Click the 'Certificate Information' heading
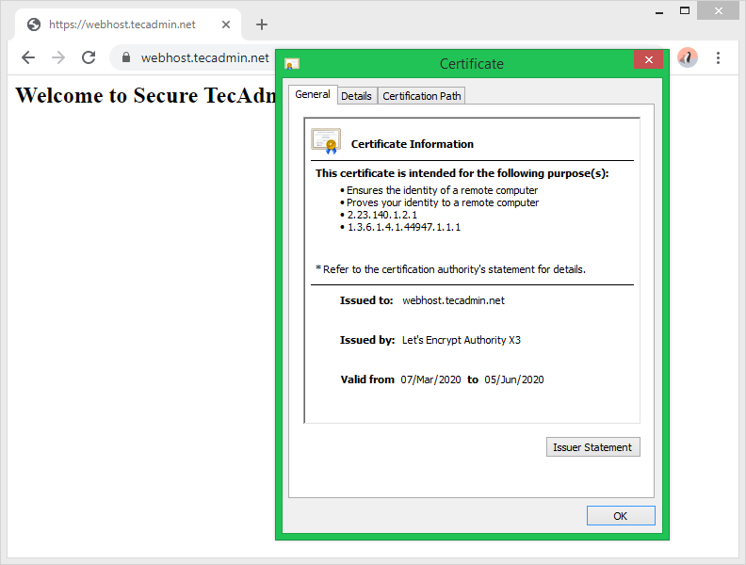This screenshot has height=565, width=746. (412, 144)
